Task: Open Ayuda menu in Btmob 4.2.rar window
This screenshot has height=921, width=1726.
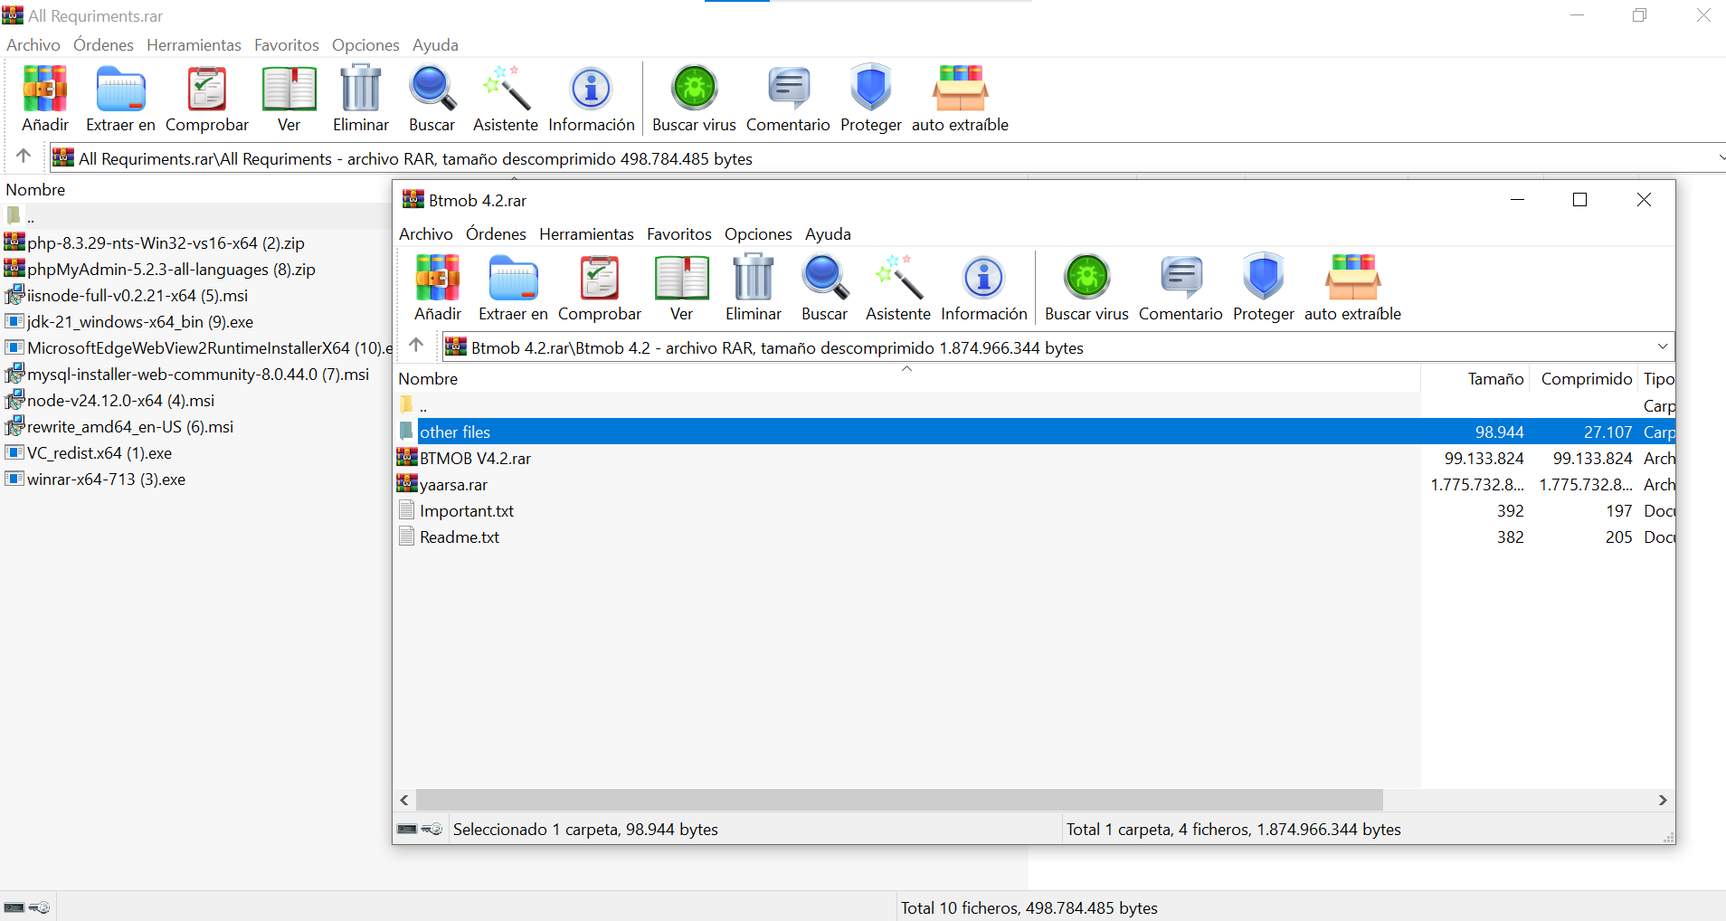Action: pyautogui.click(x=828, y=234)
